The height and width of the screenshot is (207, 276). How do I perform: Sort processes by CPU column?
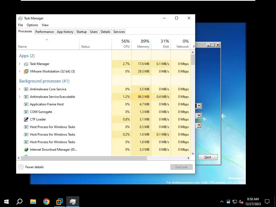122,44
